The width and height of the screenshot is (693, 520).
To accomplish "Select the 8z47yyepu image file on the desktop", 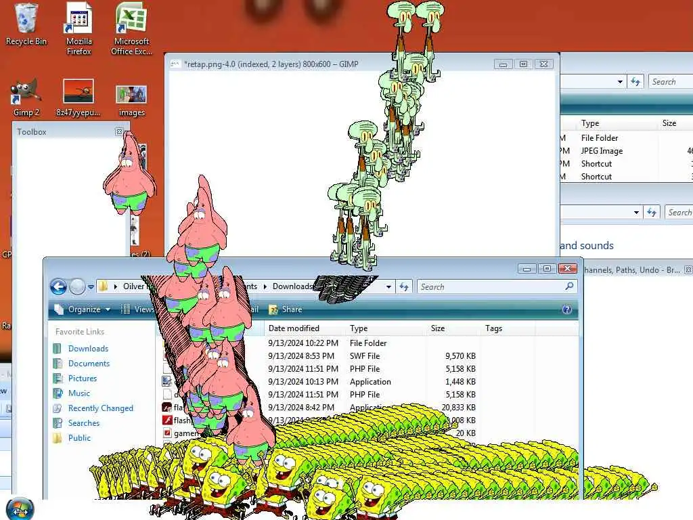I will (x=79, y=97).
